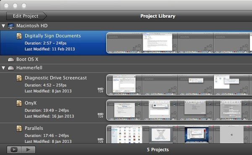Screen dimensions: 252x155
Task: Click the first frame of the Diagnostic Drive filmstrip
Action: point(124,85)
